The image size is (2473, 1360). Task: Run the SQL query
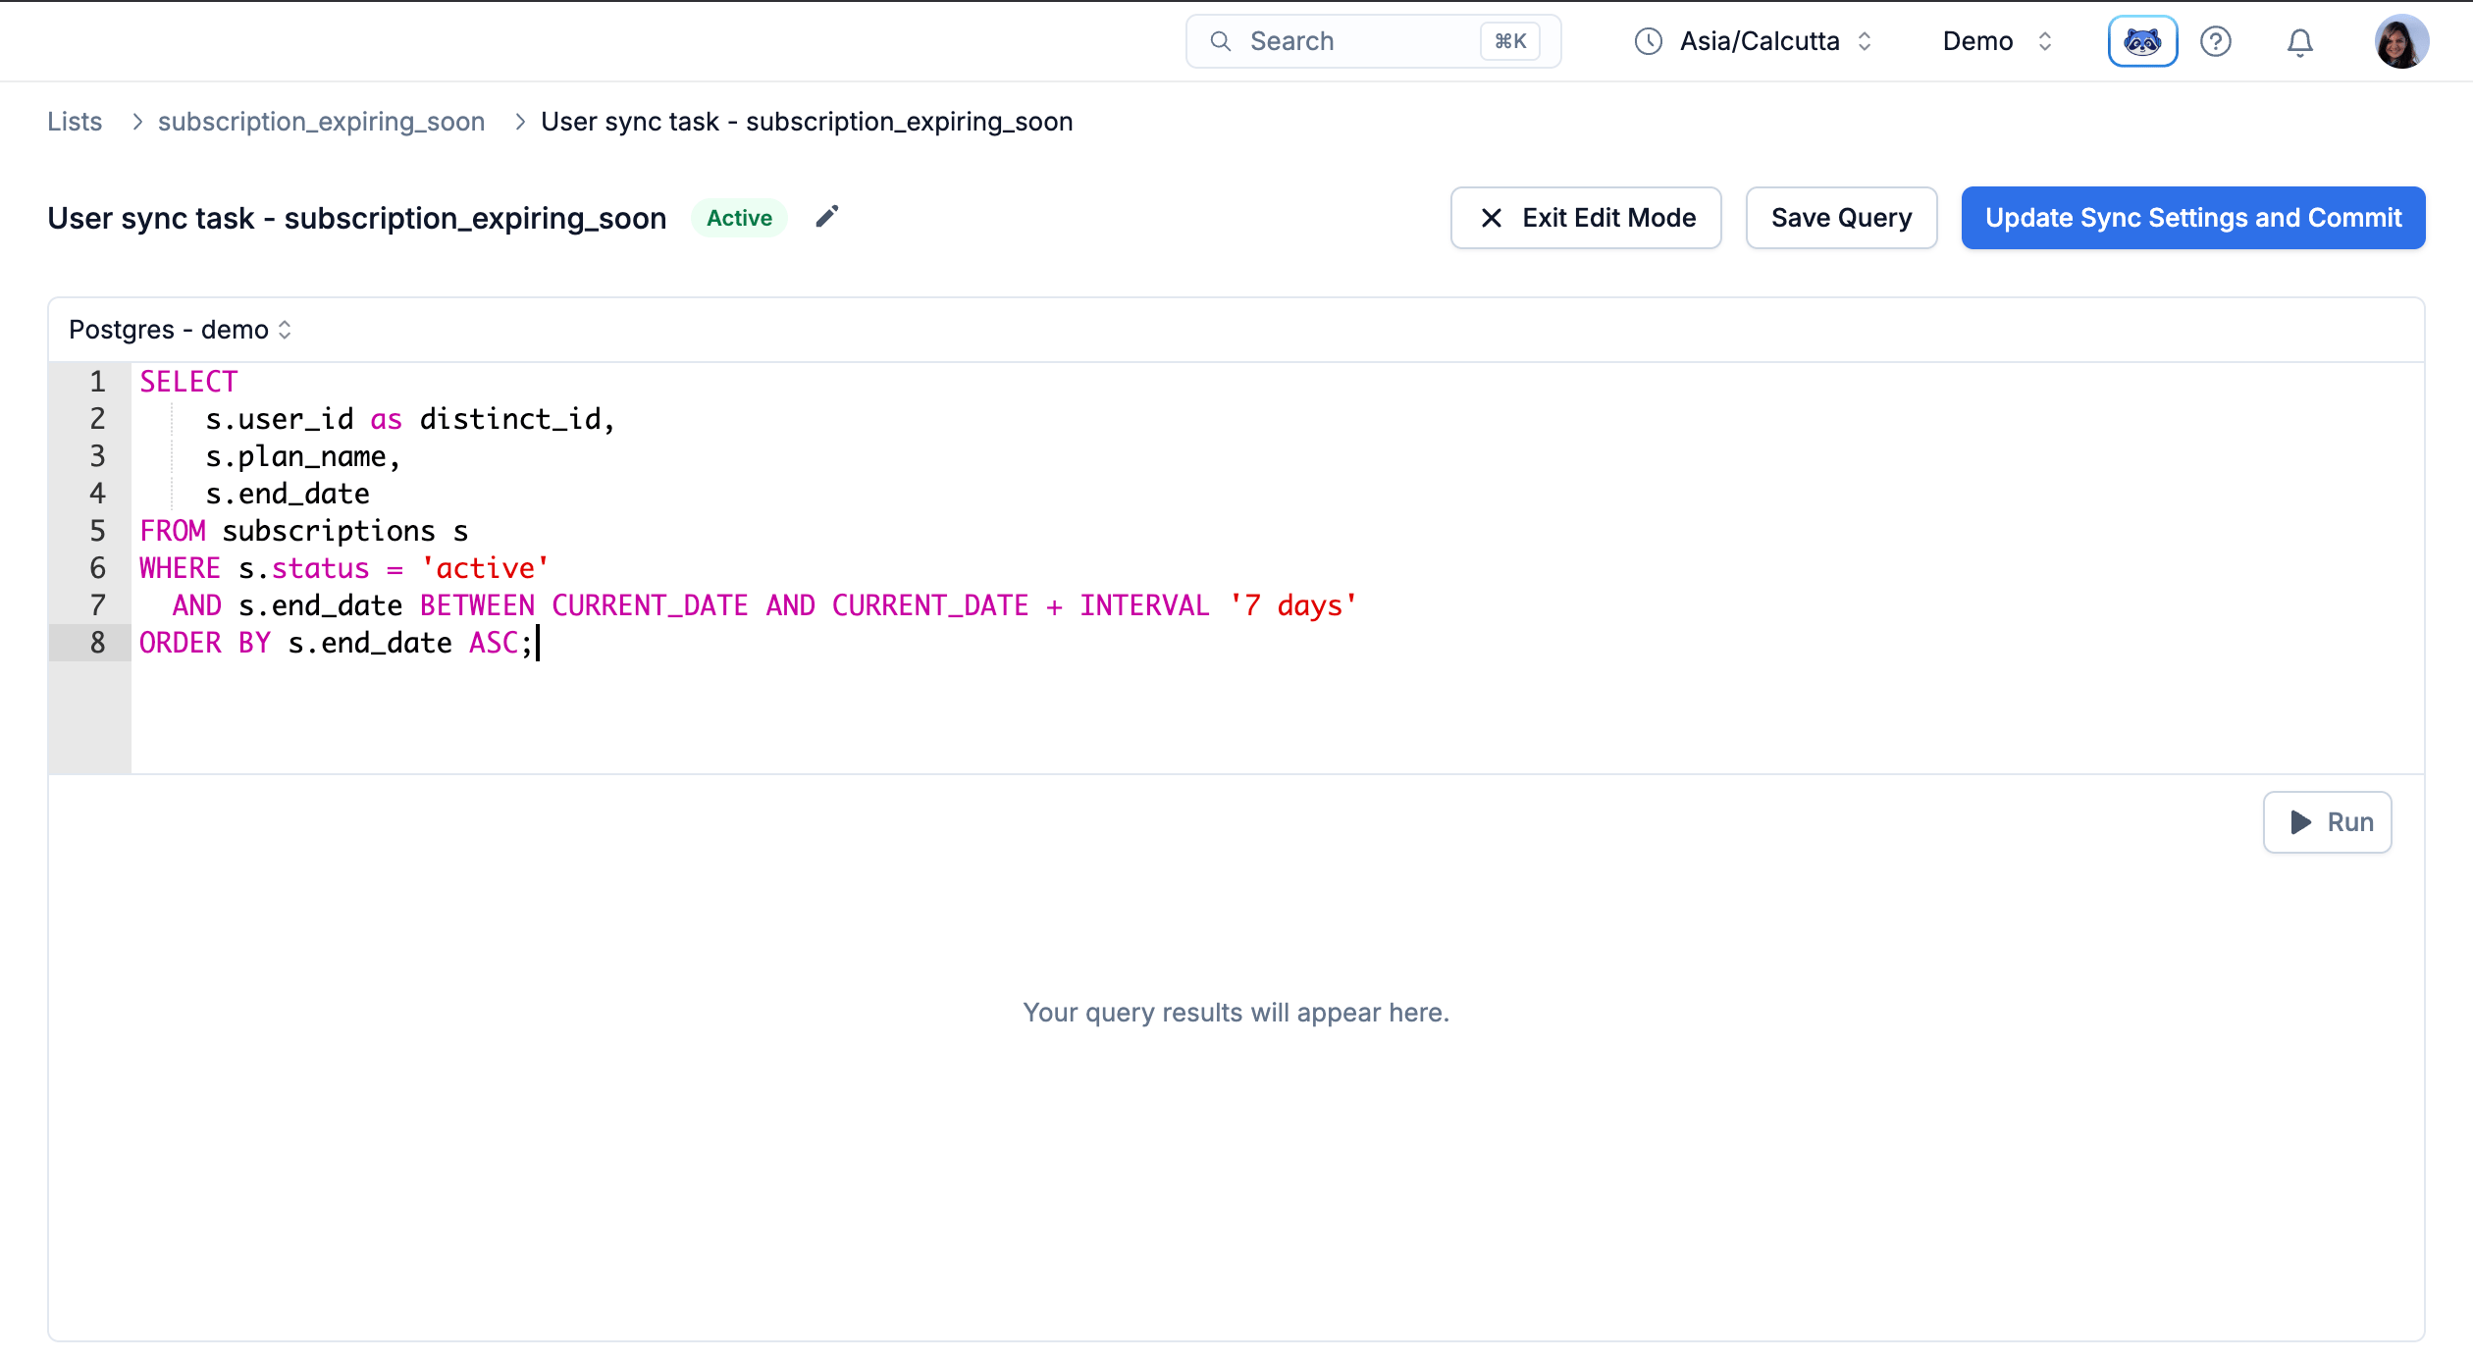pyautogui.click(x=2327, y=822)
